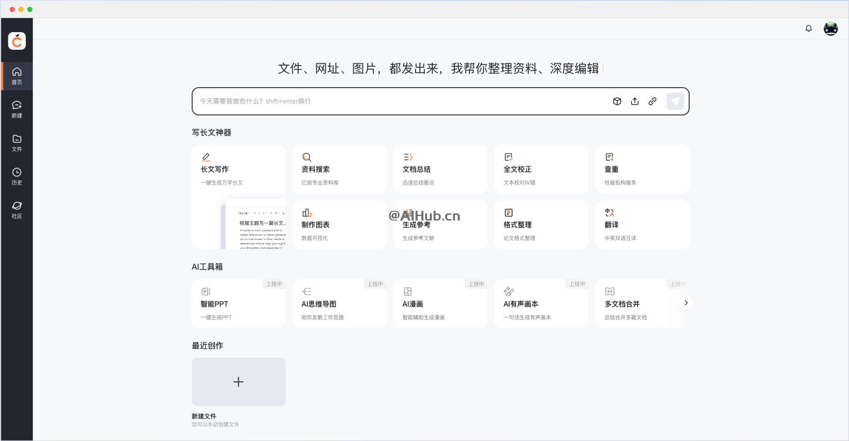
Task: Open 新建 in the left sidebar
Action: [x=17, y=109]
